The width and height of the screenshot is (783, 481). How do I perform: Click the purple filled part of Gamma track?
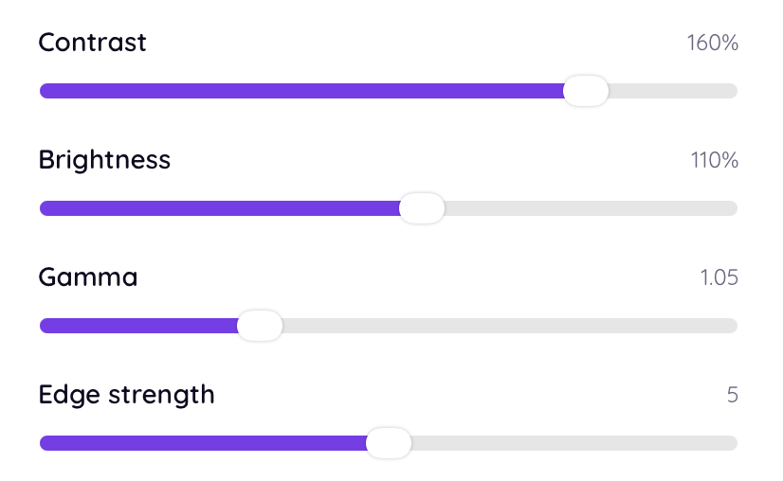(138, 326)
